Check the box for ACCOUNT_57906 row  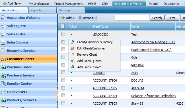tap(63, 80)
